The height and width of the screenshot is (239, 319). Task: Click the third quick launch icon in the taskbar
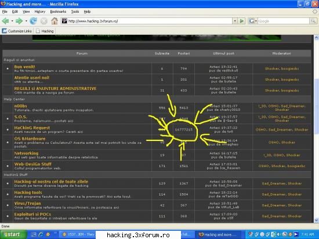click(48, 234)
